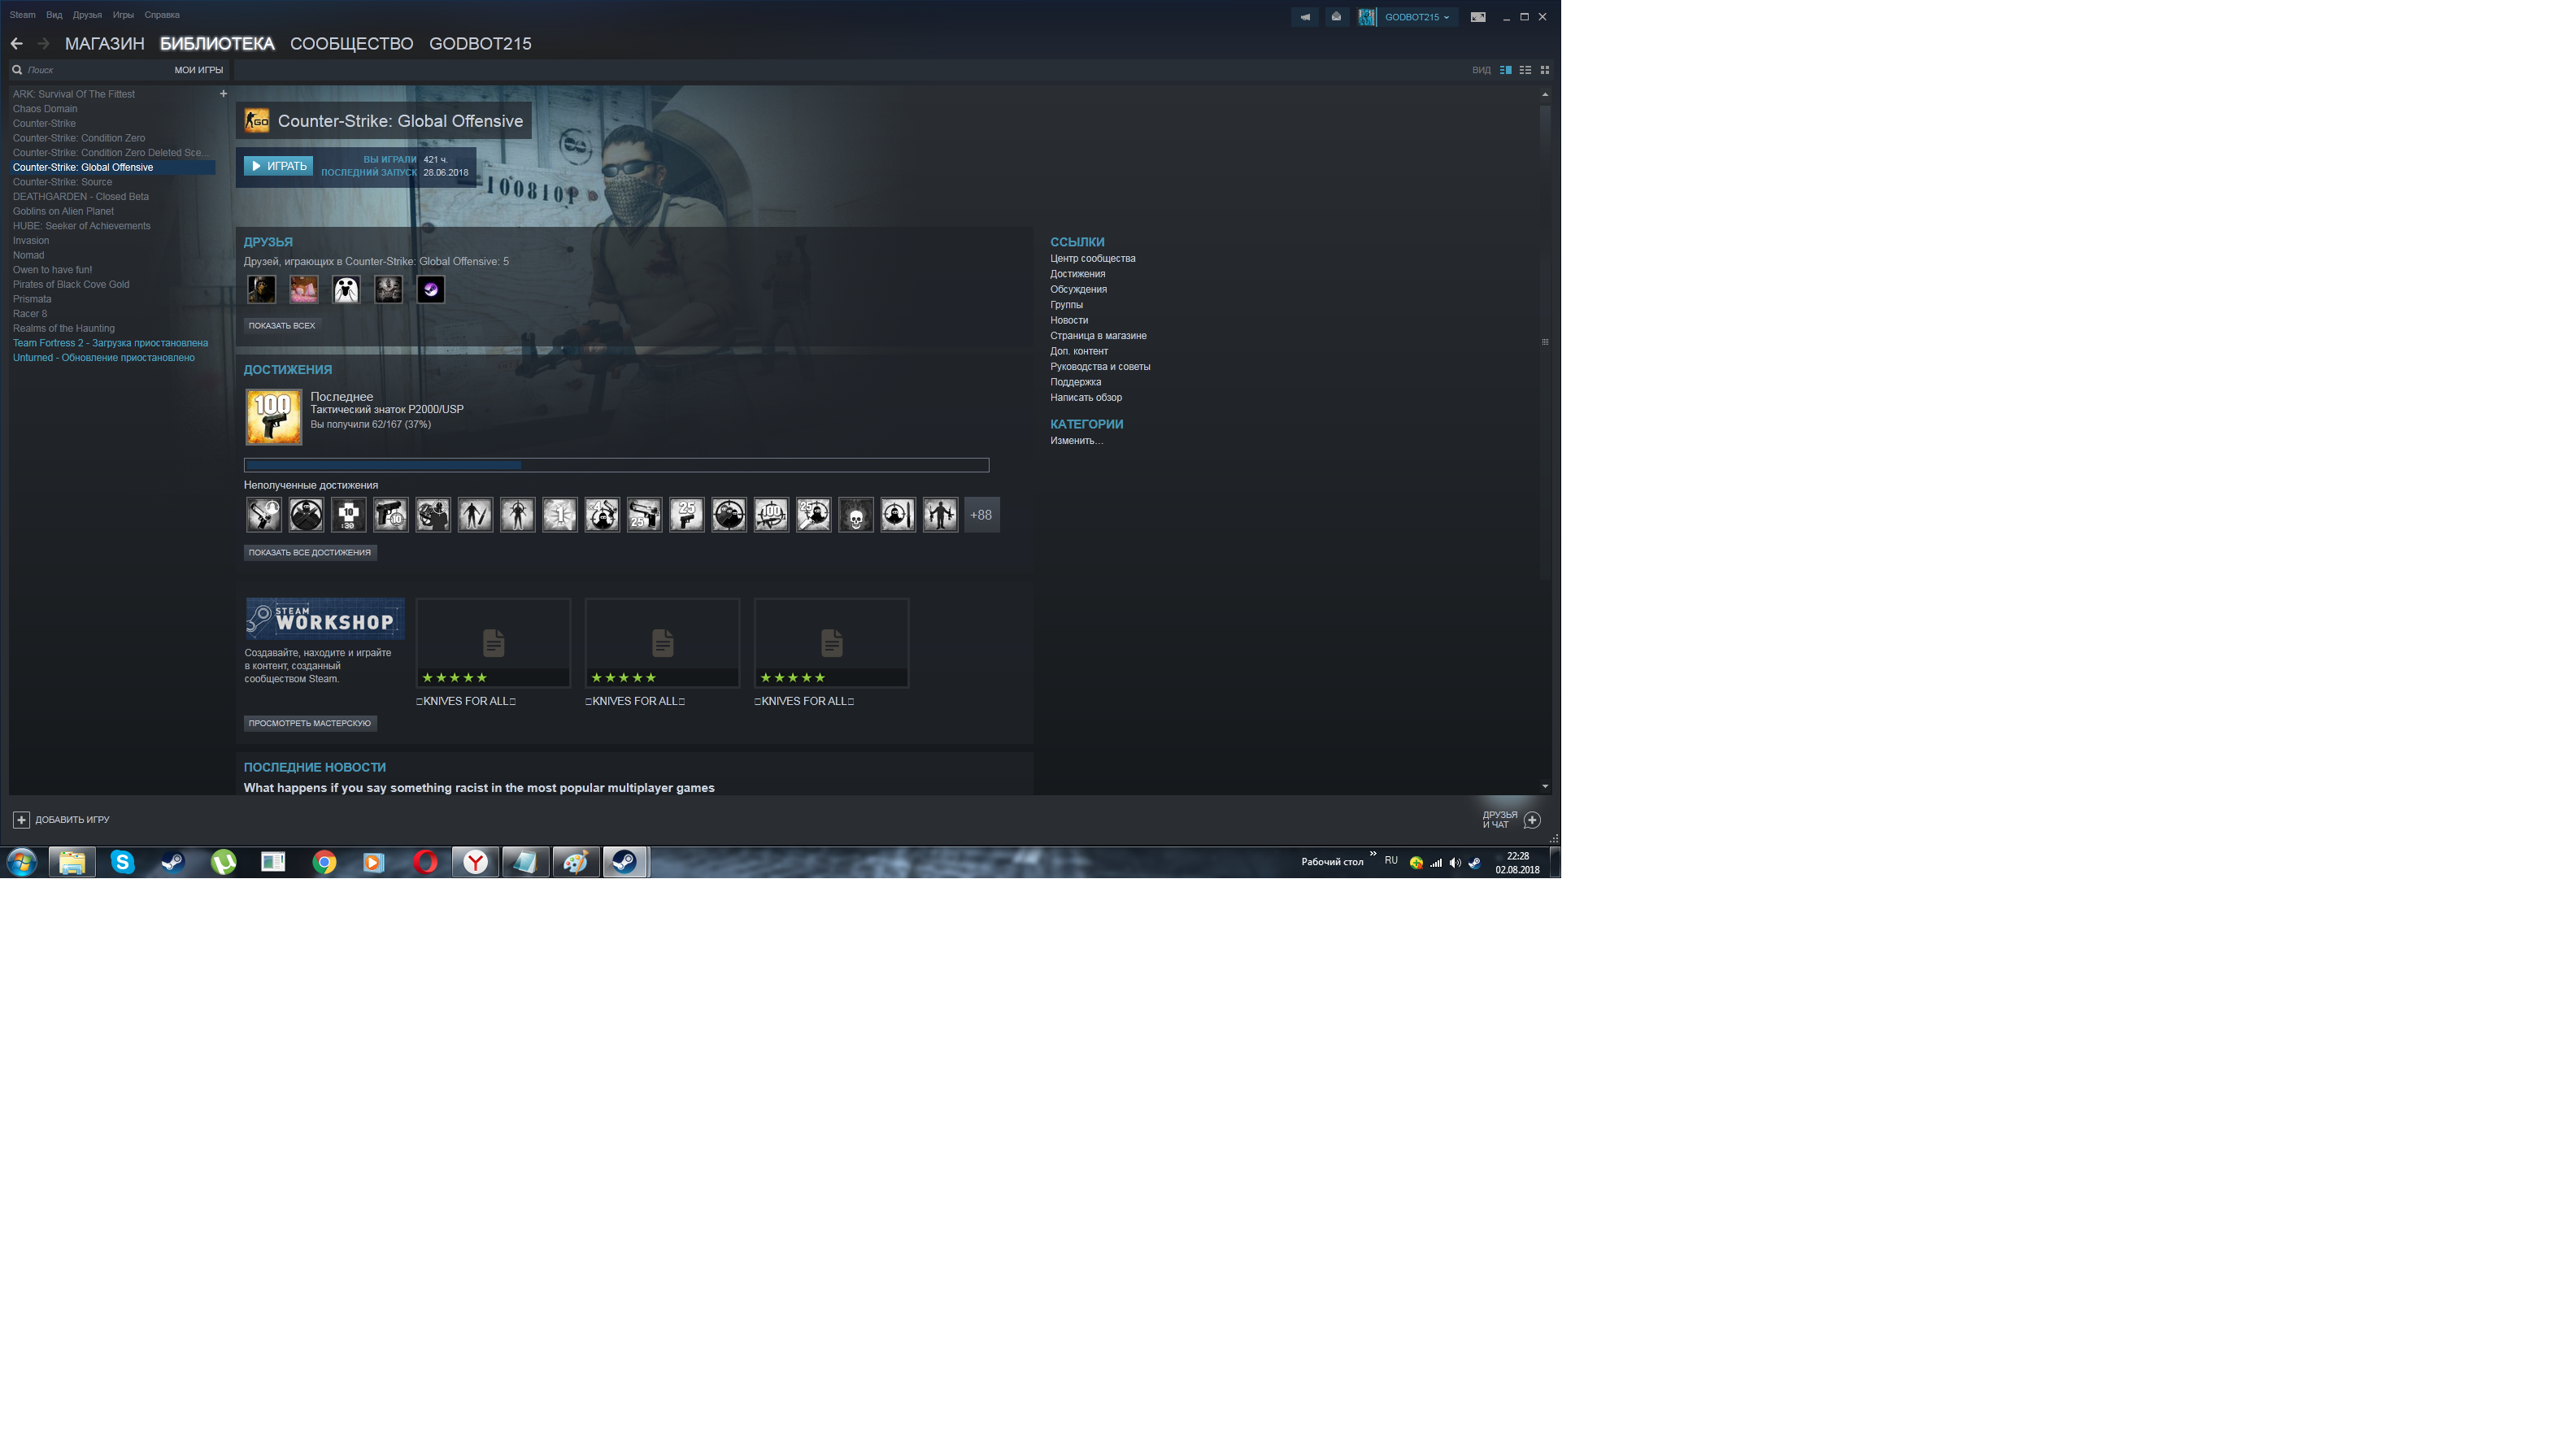Open the purple circle friend avatar
2576x1449 pixels.
click(431, 290)
